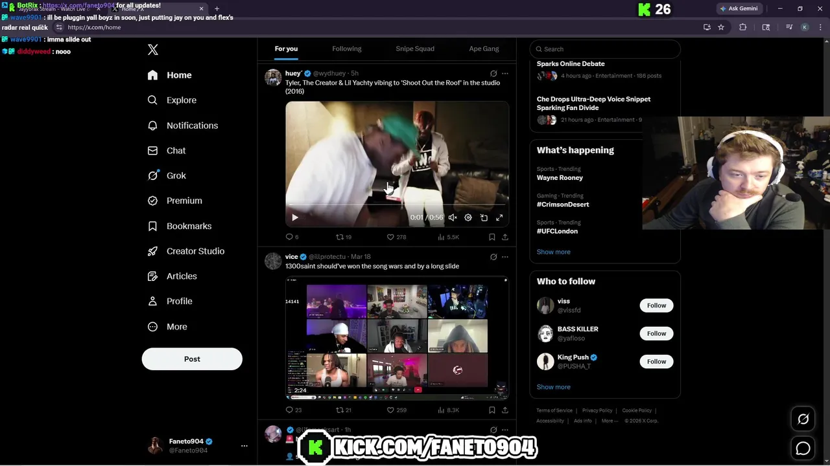The height and width of the screenshot is (466, 830).
Task: Open the Grok icon on vice's post
Action: tap(493, 257)
